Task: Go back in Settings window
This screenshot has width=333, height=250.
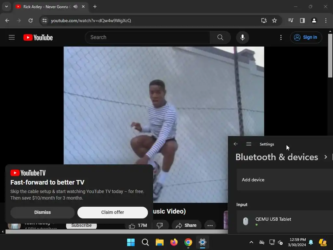Action: pos(236,144)
